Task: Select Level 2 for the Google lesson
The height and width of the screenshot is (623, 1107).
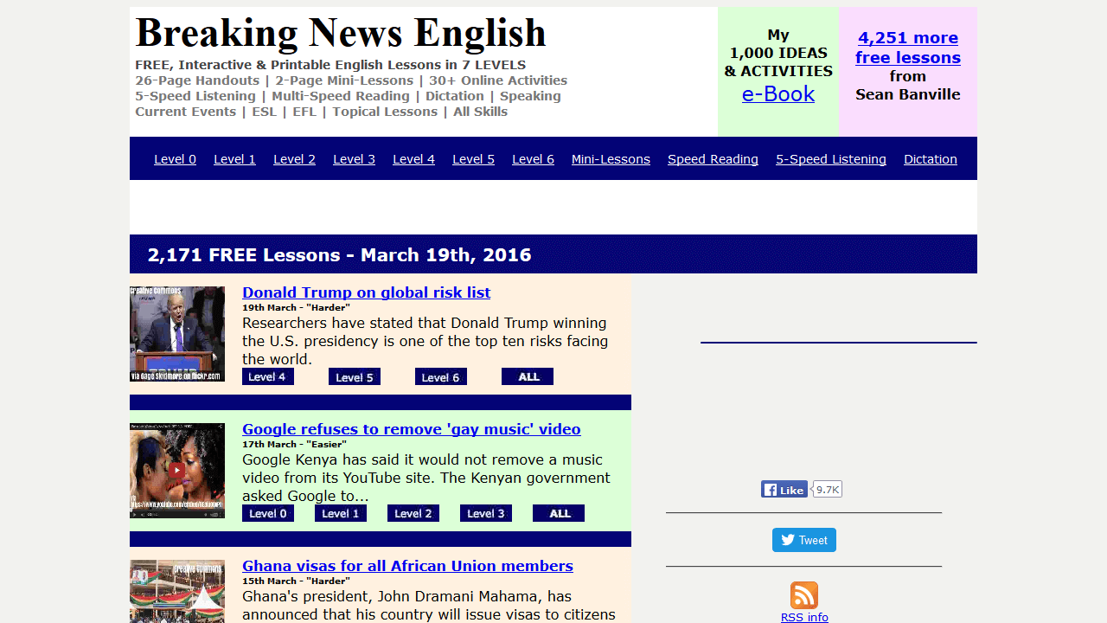Action: pyautogui.click(x=413, y=513)
